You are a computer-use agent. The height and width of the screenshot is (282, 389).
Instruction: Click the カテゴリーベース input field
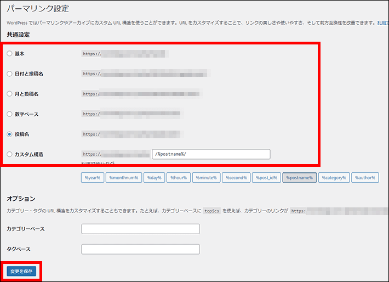pyautogui.click(x=140, y=229)
